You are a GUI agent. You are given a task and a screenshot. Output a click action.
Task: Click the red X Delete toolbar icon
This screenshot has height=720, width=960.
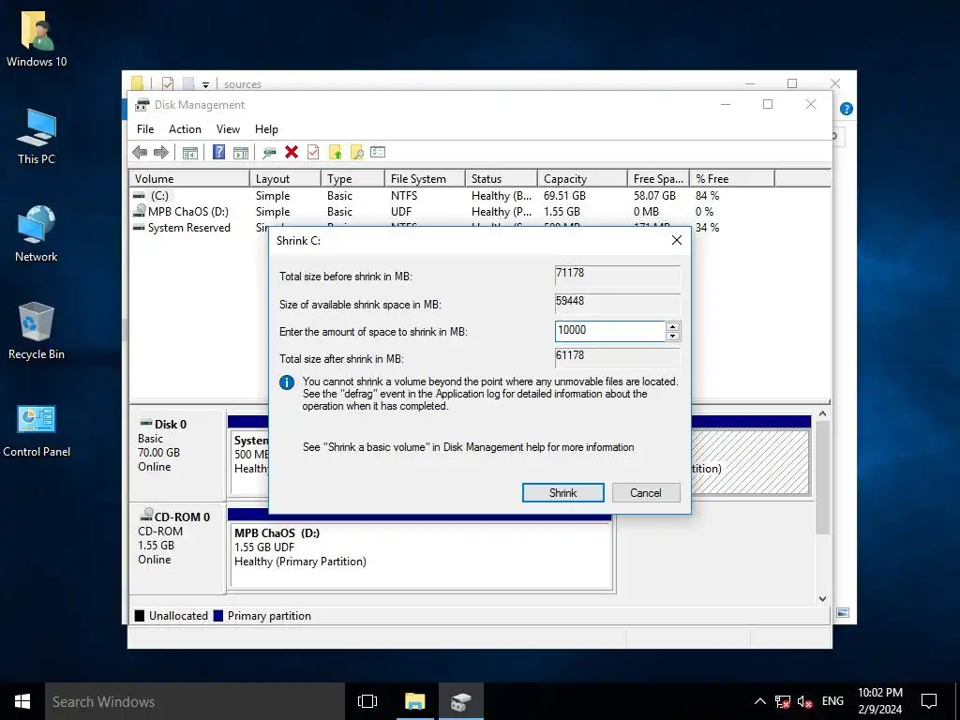(x=292, y=152)
